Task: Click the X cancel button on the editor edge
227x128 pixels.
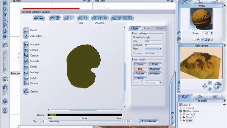Action: [x=172, y=118]
